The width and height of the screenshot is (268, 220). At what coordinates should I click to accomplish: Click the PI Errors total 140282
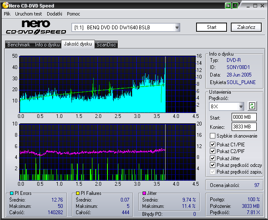pyautogui.click(x=55, y=212)
